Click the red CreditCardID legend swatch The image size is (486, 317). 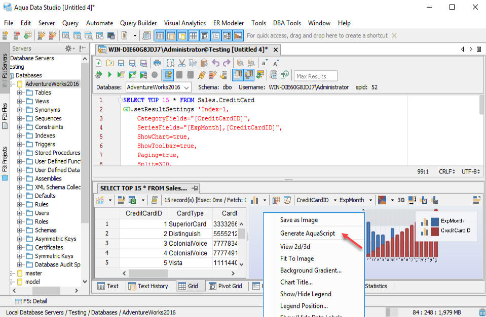(434, 231)
